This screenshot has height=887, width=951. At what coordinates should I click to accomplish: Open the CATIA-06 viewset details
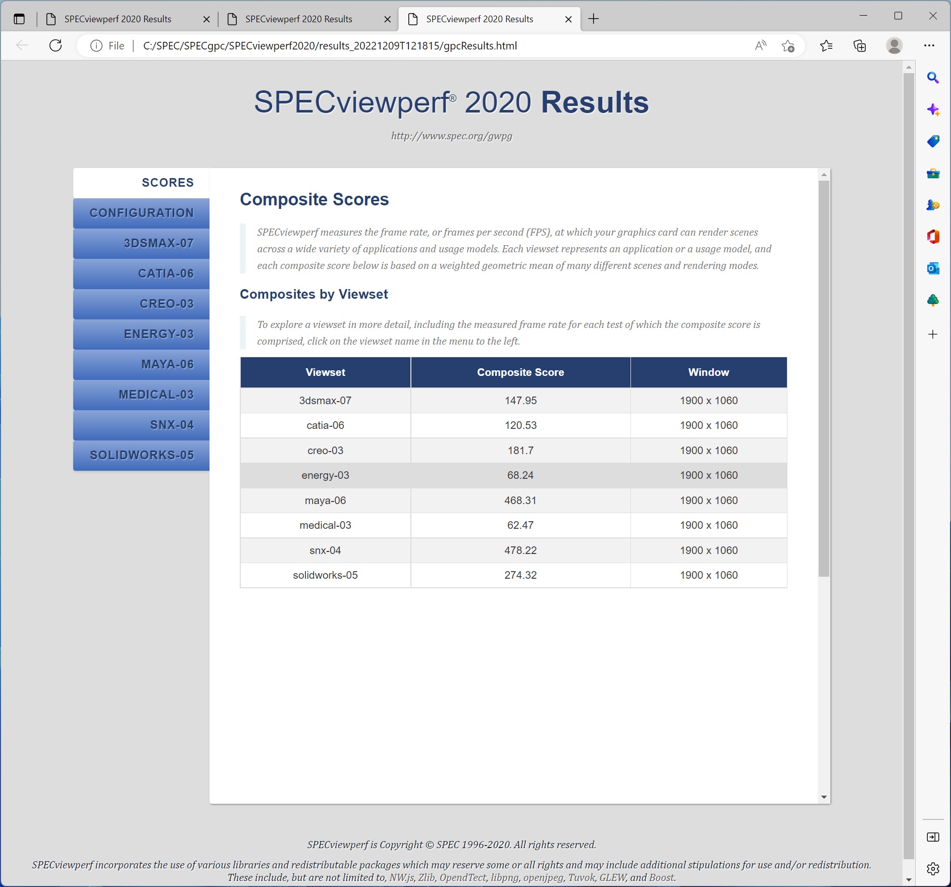point(141,274)
